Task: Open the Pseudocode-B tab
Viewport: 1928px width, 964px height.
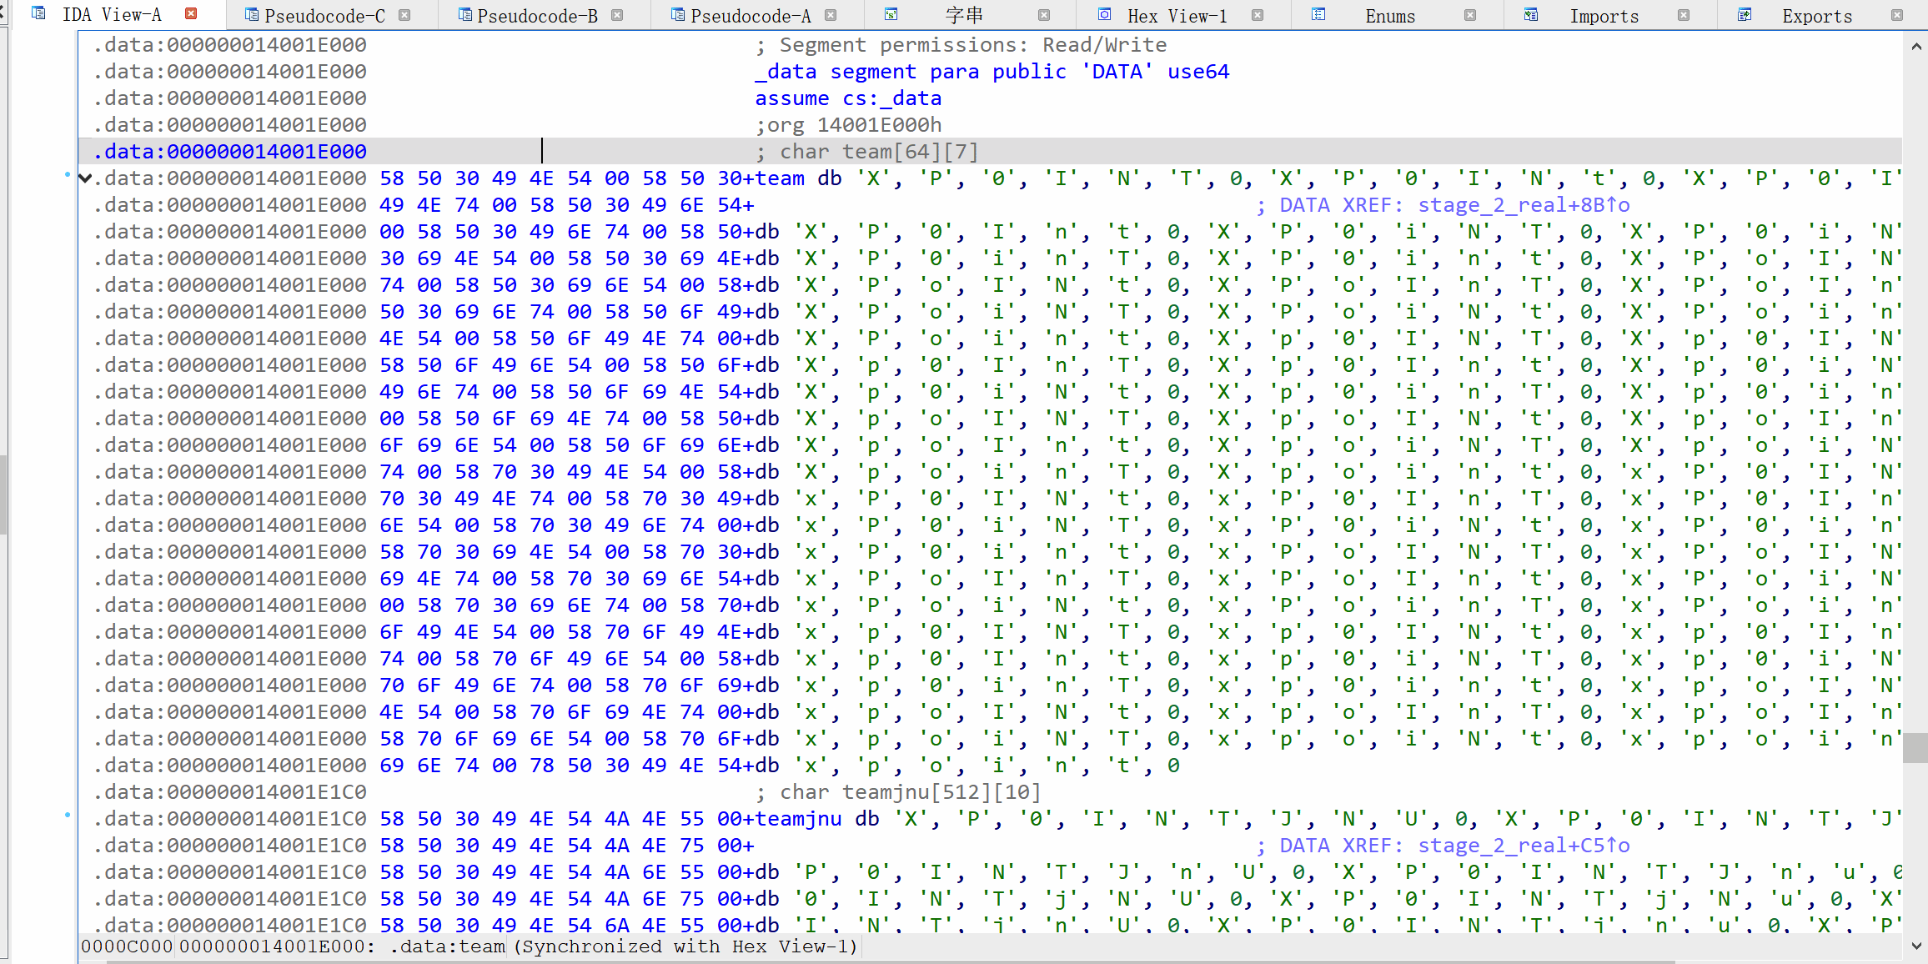Action: [537, 16]
